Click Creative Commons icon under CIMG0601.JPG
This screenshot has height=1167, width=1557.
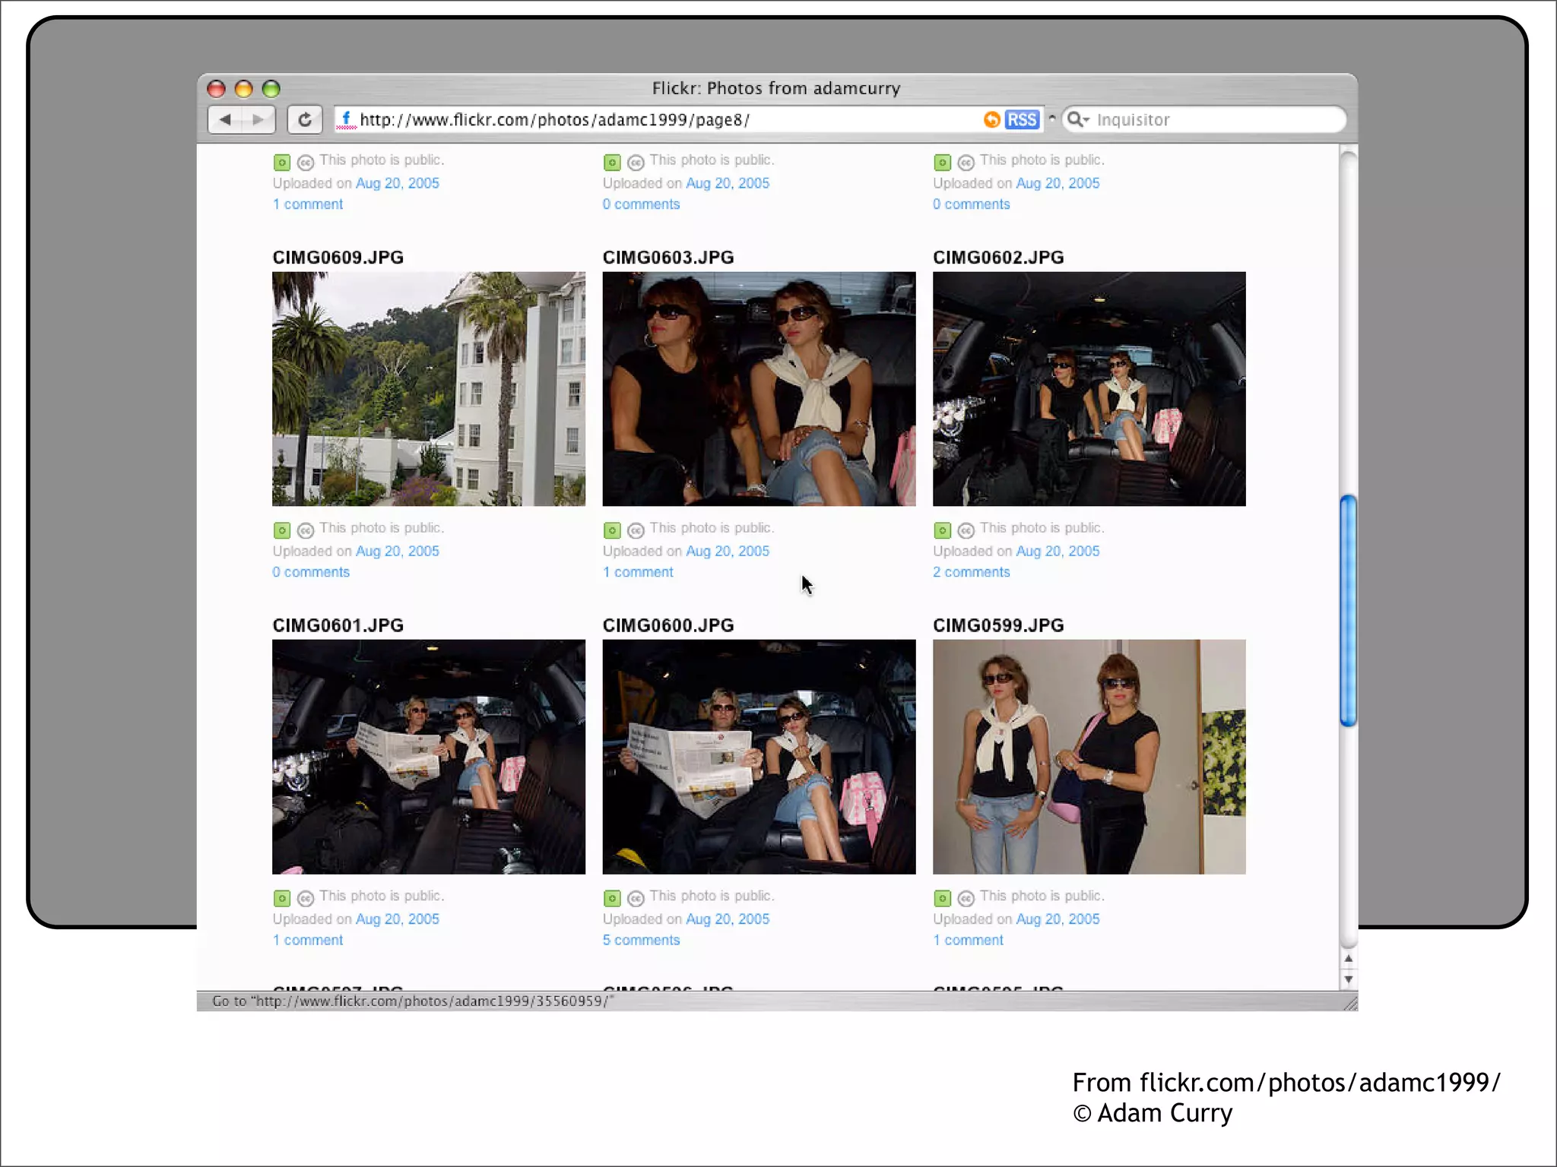click(306, 899)
